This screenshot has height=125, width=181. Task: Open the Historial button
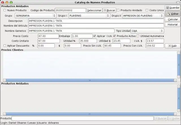[x=173, y=25]
